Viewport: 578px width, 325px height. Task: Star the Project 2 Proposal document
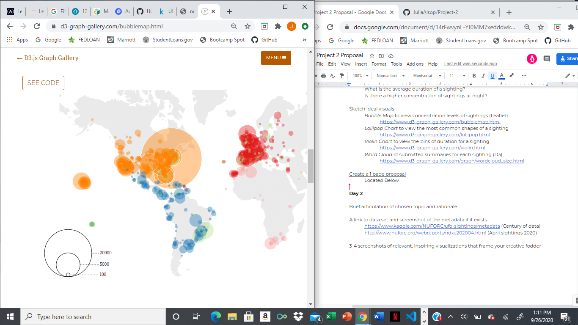(372, 55)
